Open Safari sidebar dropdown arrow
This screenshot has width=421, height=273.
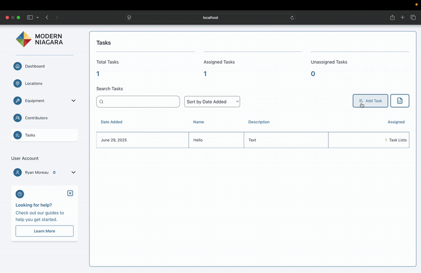[37, 17]
